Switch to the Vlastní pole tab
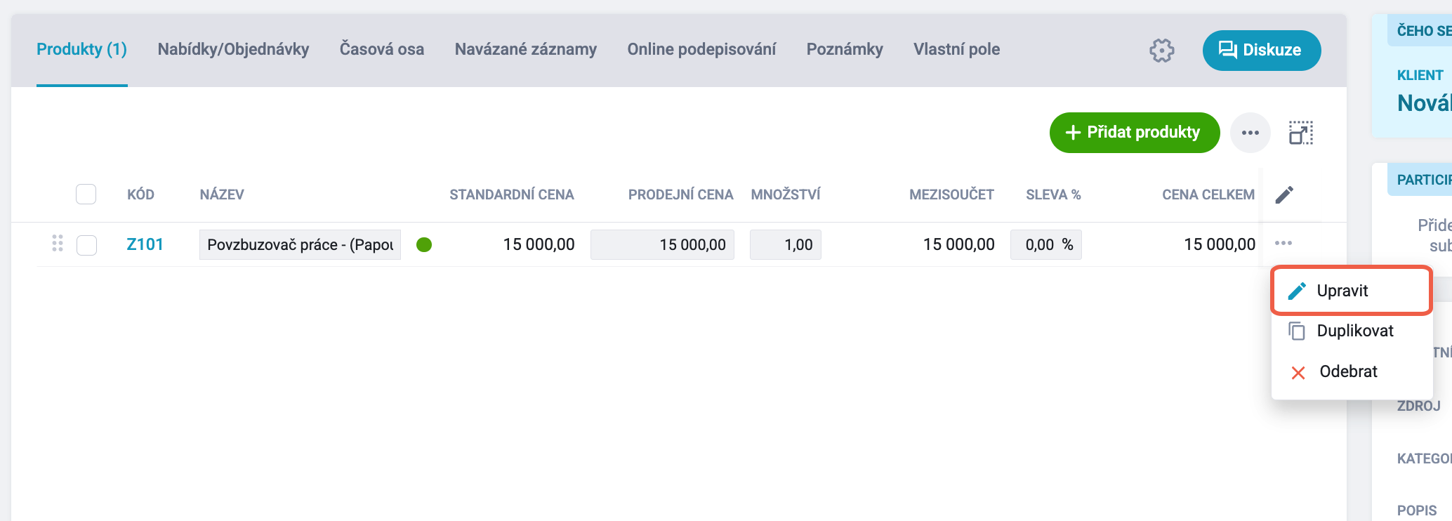 coord(956,49)
